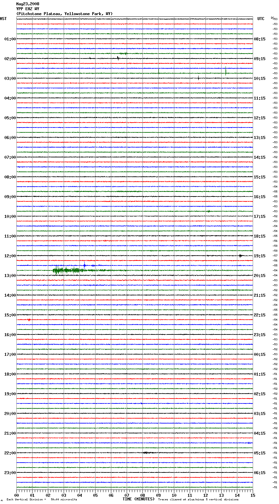The width and height of the screenshot is (279, 504).
Task: Click the UTC column header
Action: [261, 19]
